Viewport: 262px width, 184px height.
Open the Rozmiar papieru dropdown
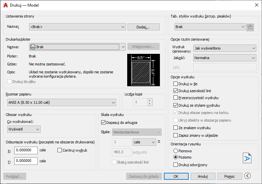click(62, 102)
